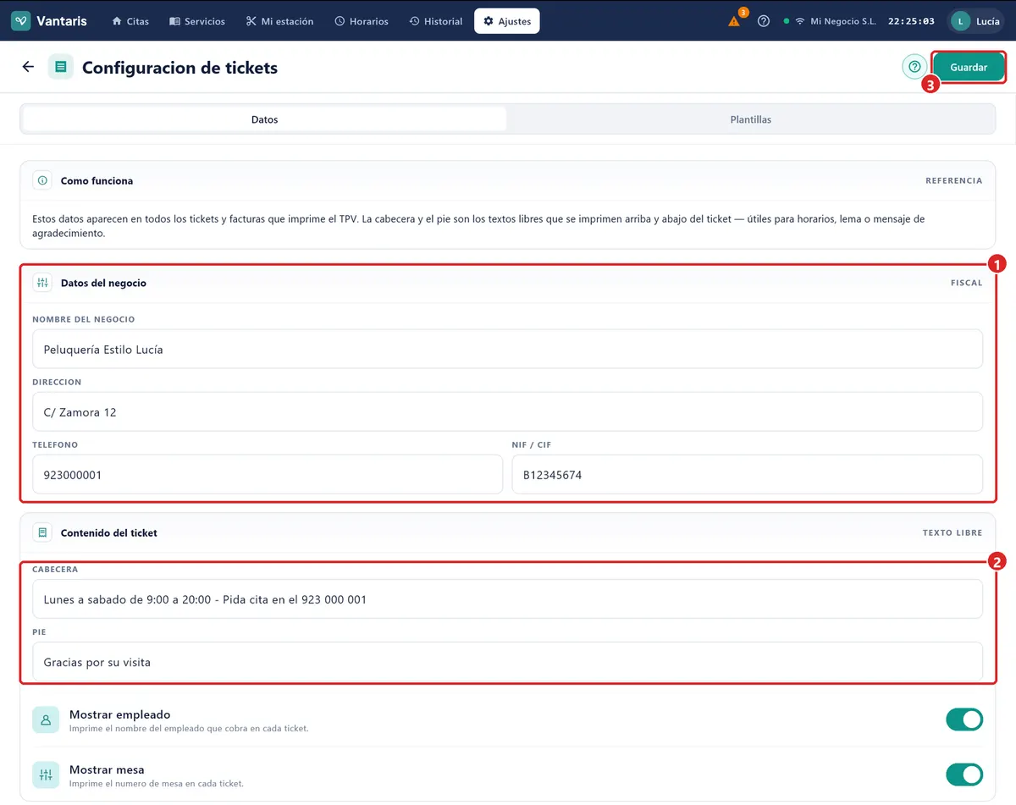Click the Contenido del ticket icon
The image size is (1016, 805).
tap(42, 533)
